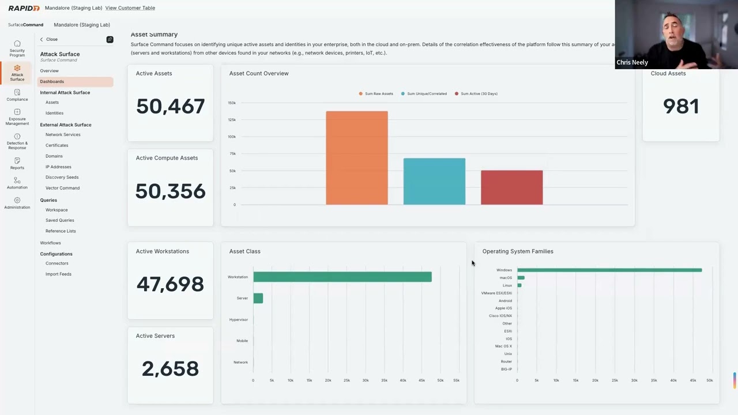Open the Overview menu item
The image size is (738, 415).
(50, 71)
